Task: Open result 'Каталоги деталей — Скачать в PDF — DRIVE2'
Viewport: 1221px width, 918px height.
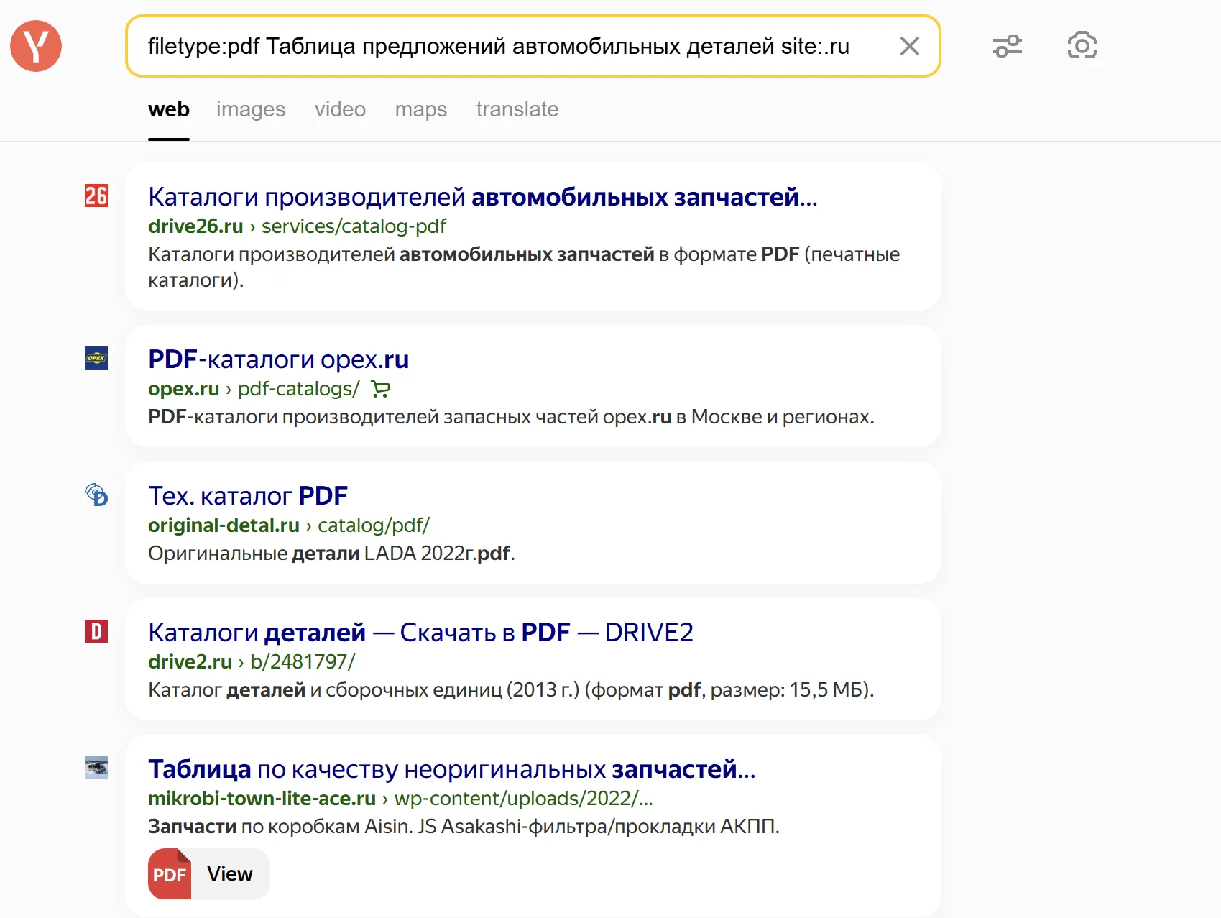Action: pos(420,633)
